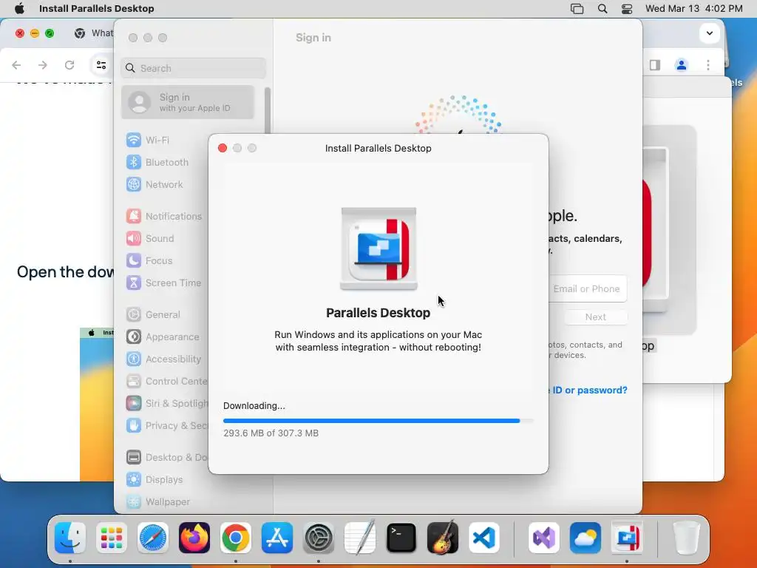Click the Search field in System Settings

tap(193, 68)
